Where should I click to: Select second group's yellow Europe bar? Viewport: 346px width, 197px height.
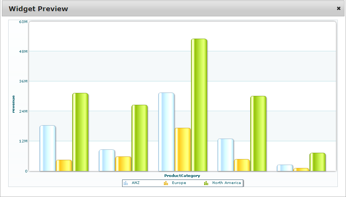(123, 164)
